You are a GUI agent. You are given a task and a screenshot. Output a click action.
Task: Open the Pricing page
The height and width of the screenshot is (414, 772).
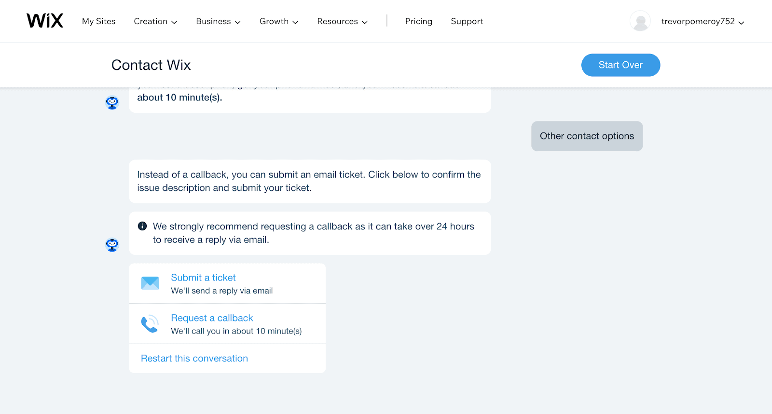click(419, 21)
